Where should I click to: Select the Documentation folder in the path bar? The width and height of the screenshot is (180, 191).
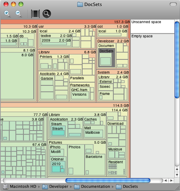coord(92,187)
